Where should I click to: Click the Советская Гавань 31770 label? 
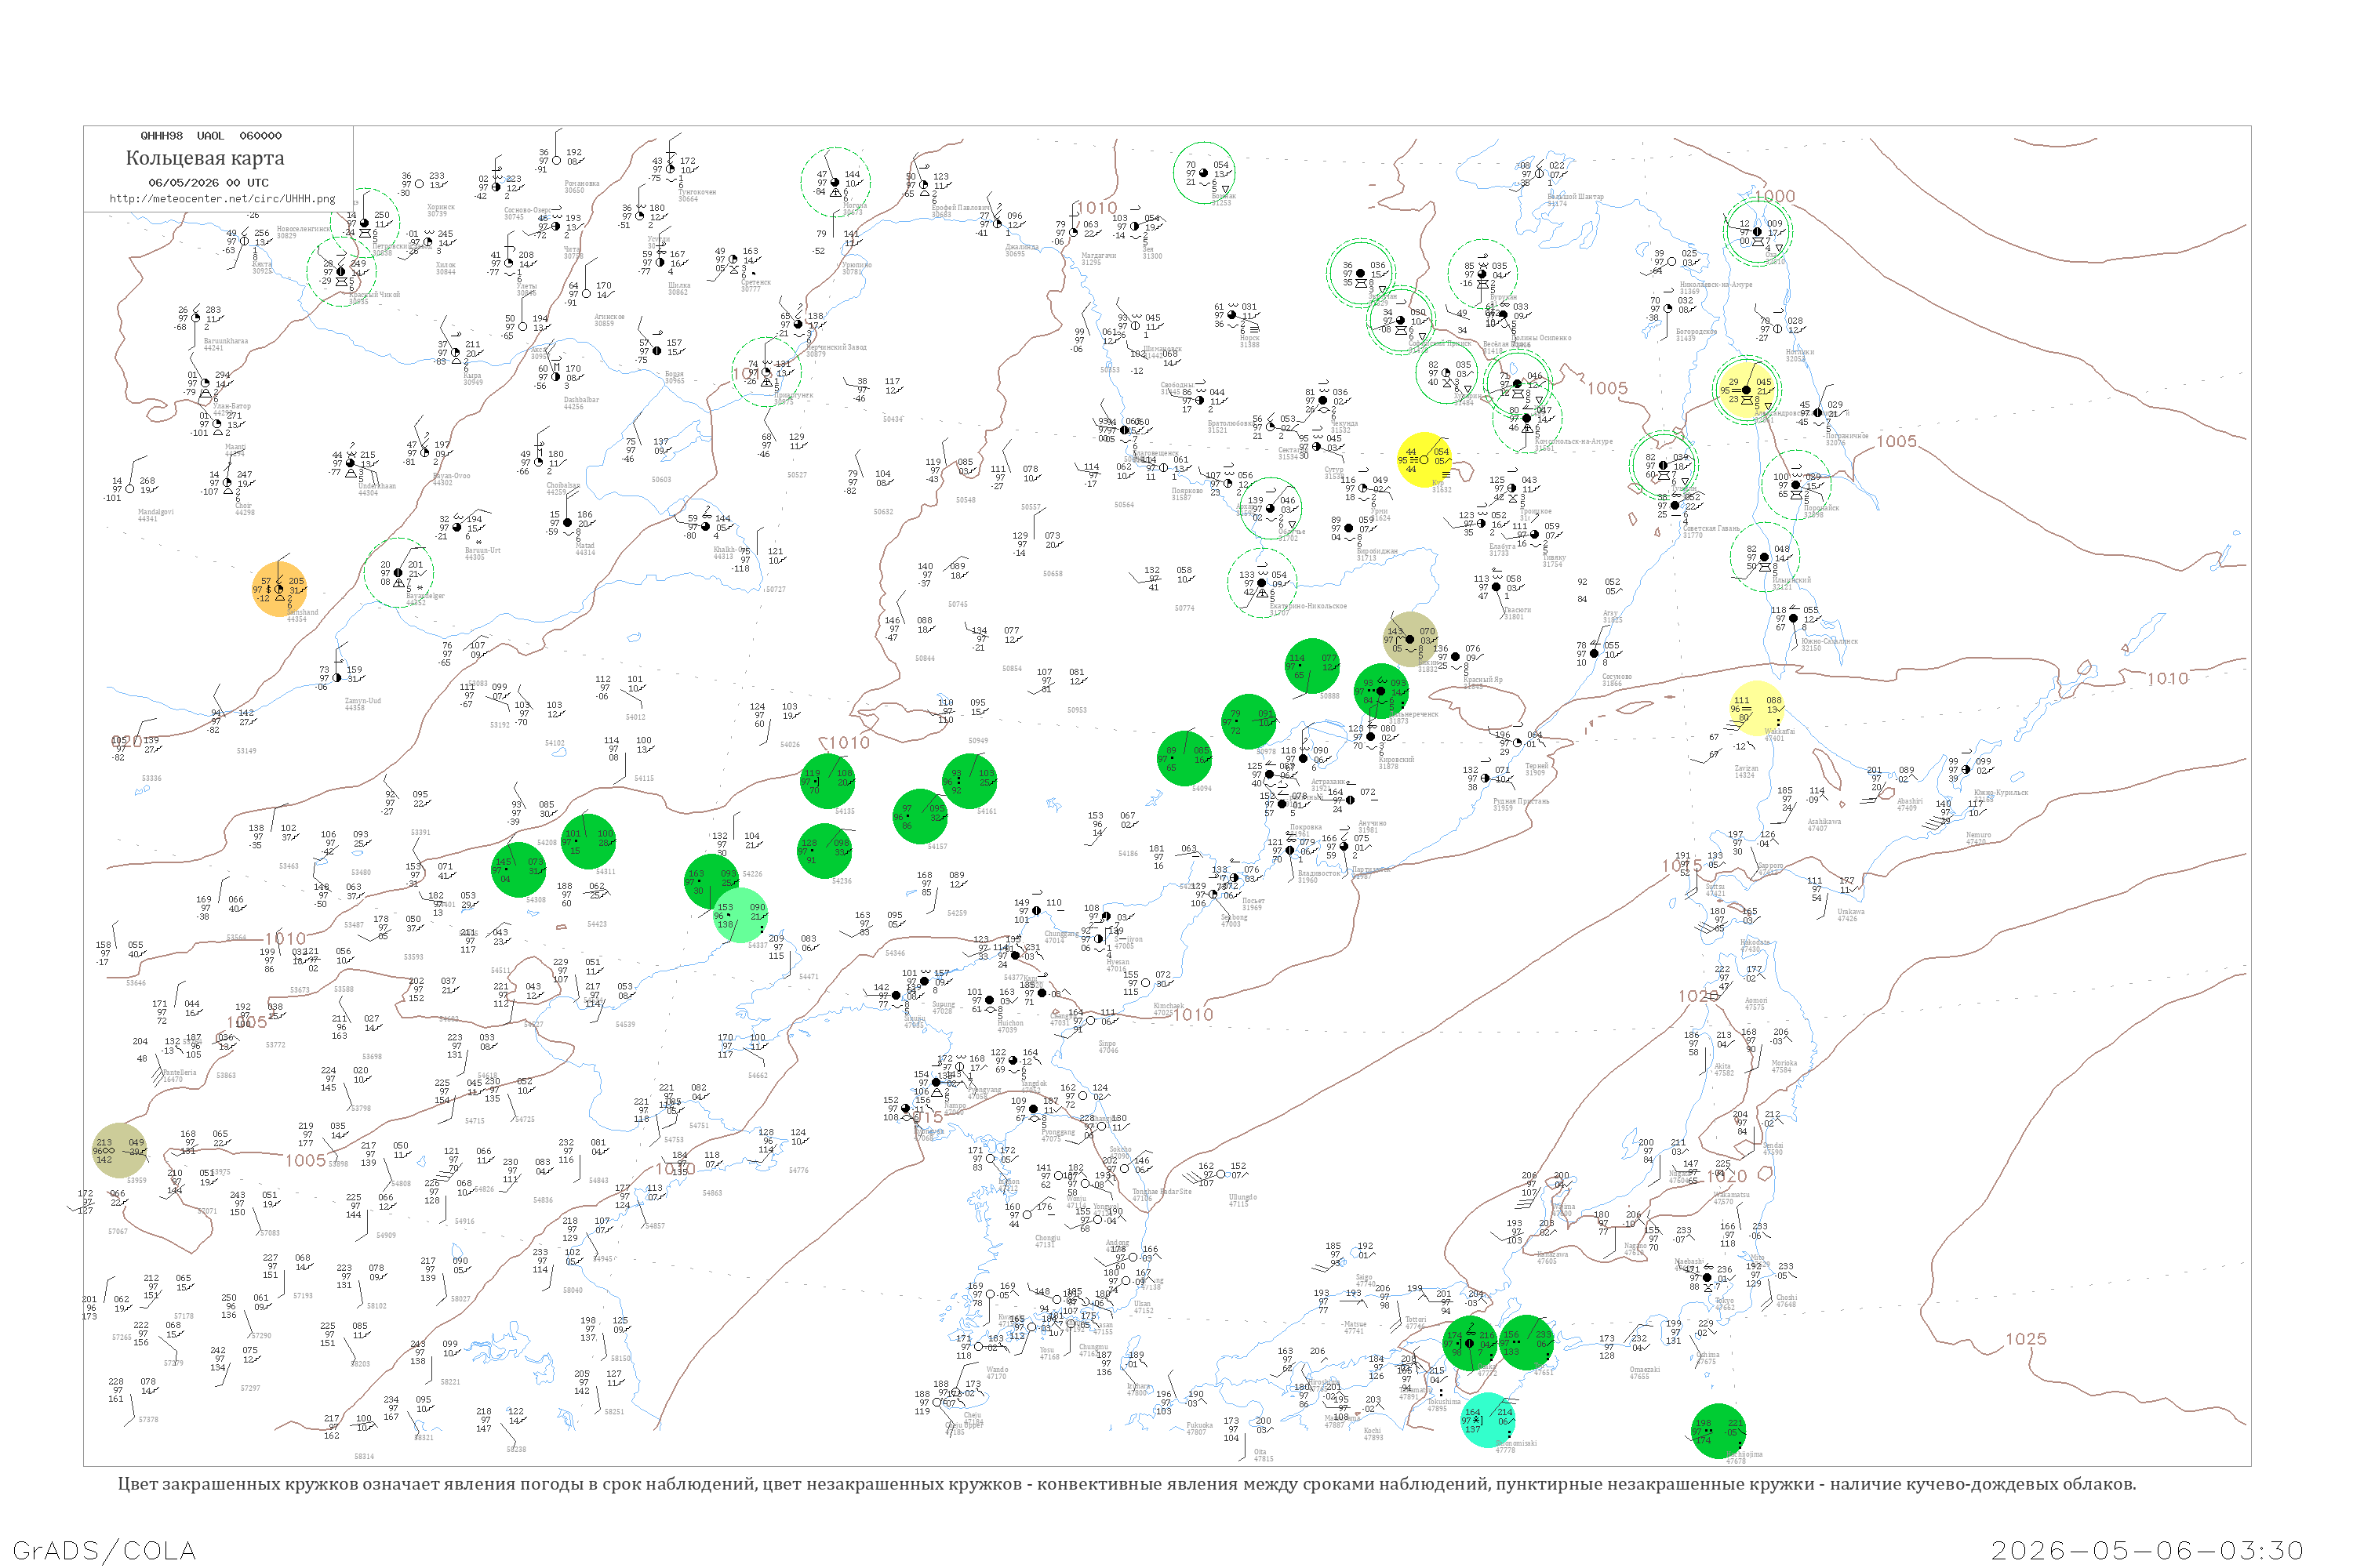click(x=1713, y=531)
